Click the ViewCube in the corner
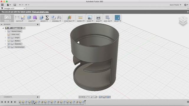189x106 pixels. [x=183, y=21]
